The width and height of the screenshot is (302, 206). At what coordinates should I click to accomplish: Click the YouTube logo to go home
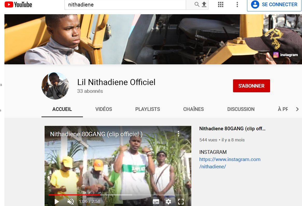tap(18, 5)
